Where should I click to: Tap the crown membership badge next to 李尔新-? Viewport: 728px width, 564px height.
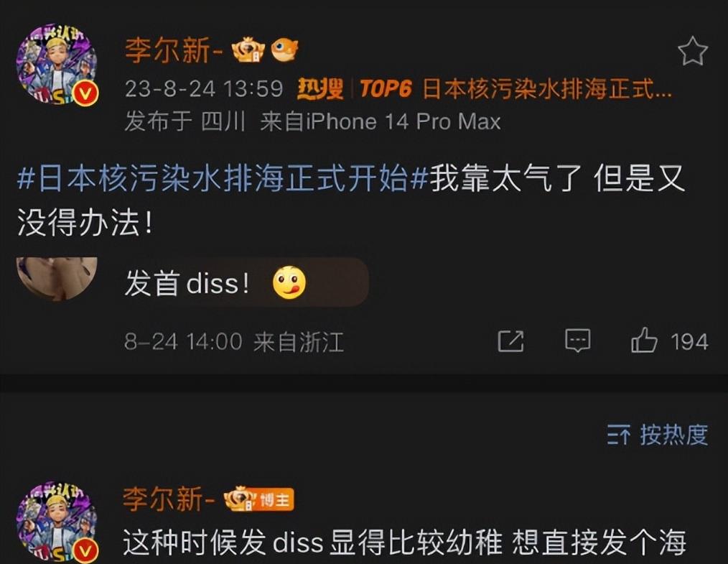click(248, 50)
